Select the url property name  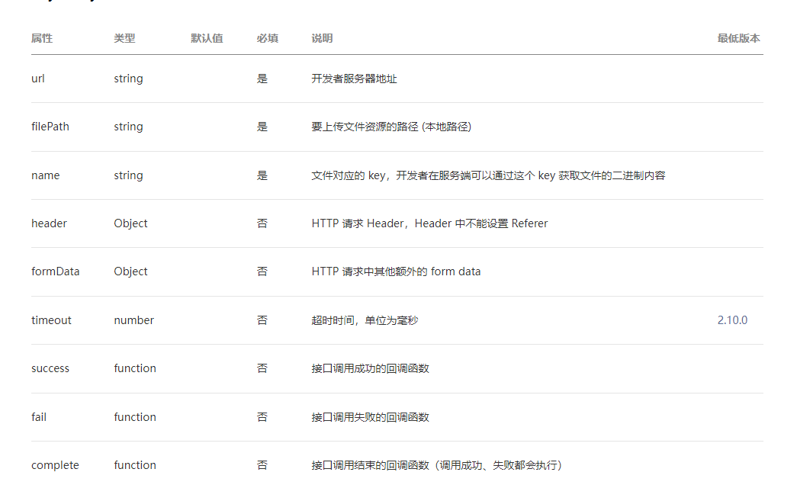37,79
